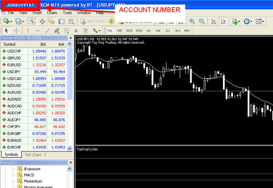273x188 pixels.
Task: Toggle chart shift icon
Action: pyautogui.click(x=223, y=21)
